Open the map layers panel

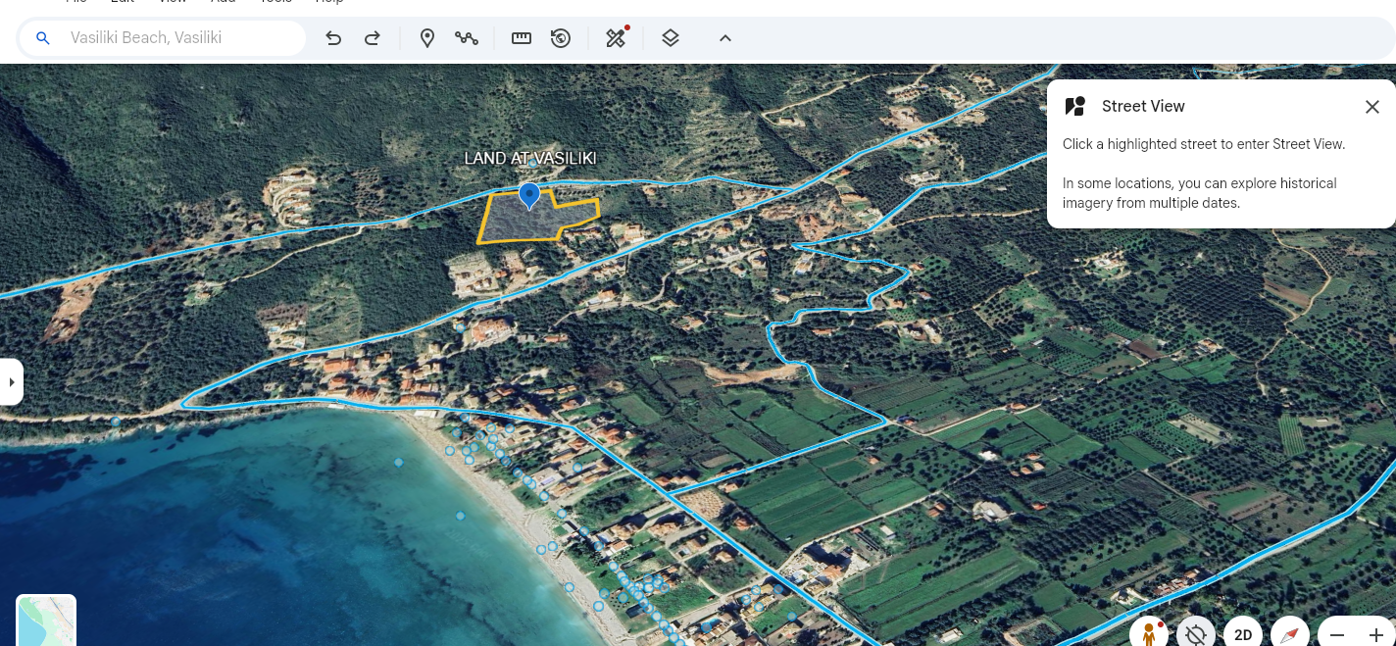(671, 38)
